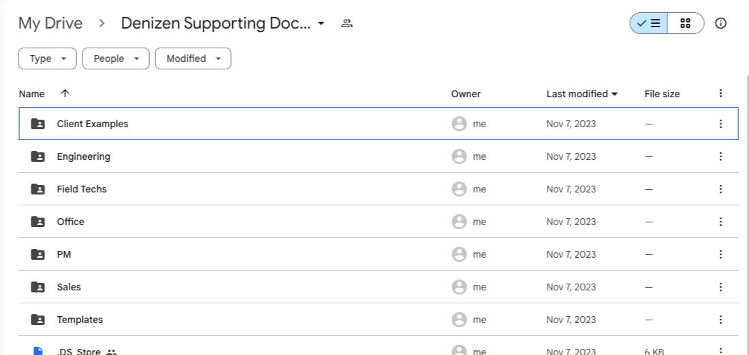
Task: Open more actions for Client Examples folder
Action: click(x=720, y=124)
